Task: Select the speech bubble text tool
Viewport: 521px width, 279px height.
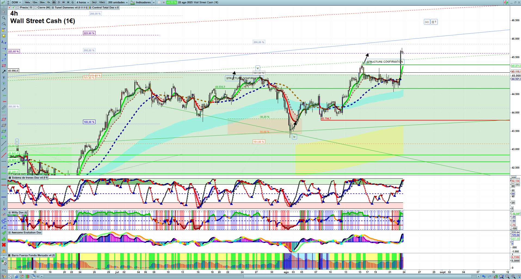Action: tap(4, 84)
